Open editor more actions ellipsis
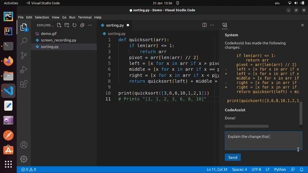 (x=212, y=25)
